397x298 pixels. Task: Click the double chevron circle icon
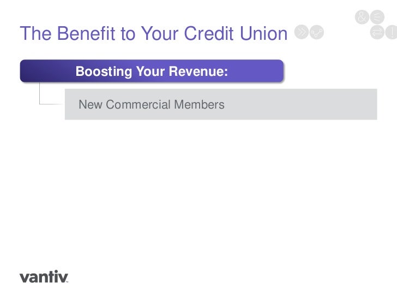(301, 32)
